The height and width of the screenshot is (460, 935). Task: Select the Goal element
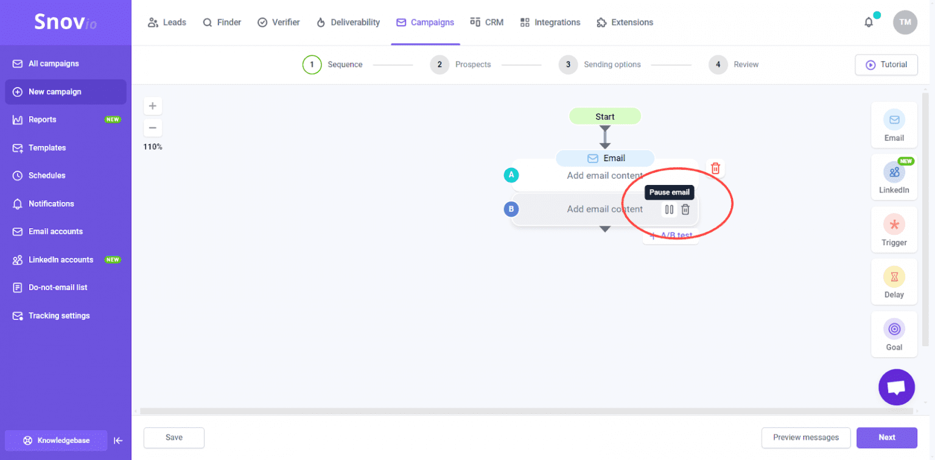click(894, 333)
